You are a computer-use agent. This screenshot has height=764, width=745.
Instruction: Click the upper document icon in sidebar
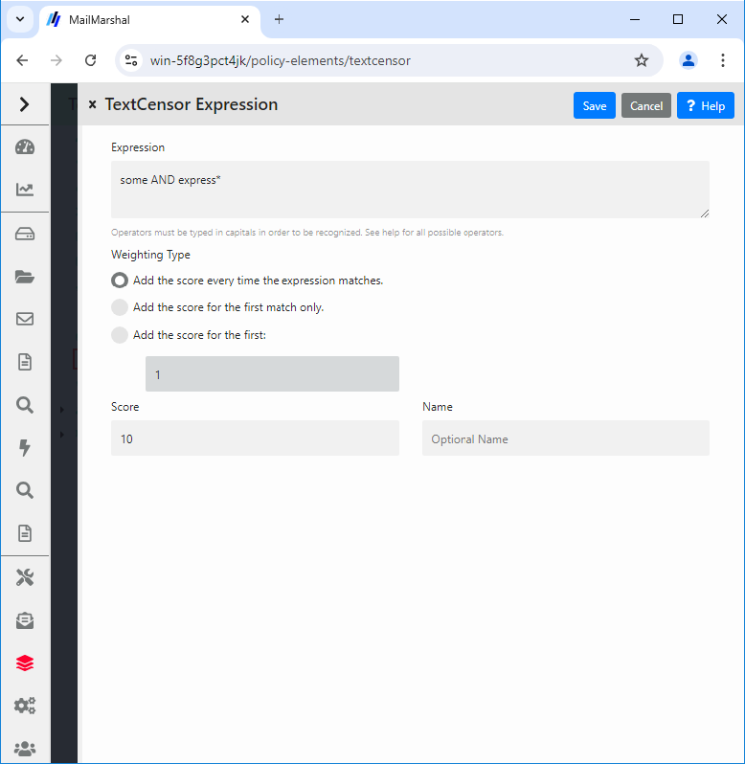coord(25,362)
